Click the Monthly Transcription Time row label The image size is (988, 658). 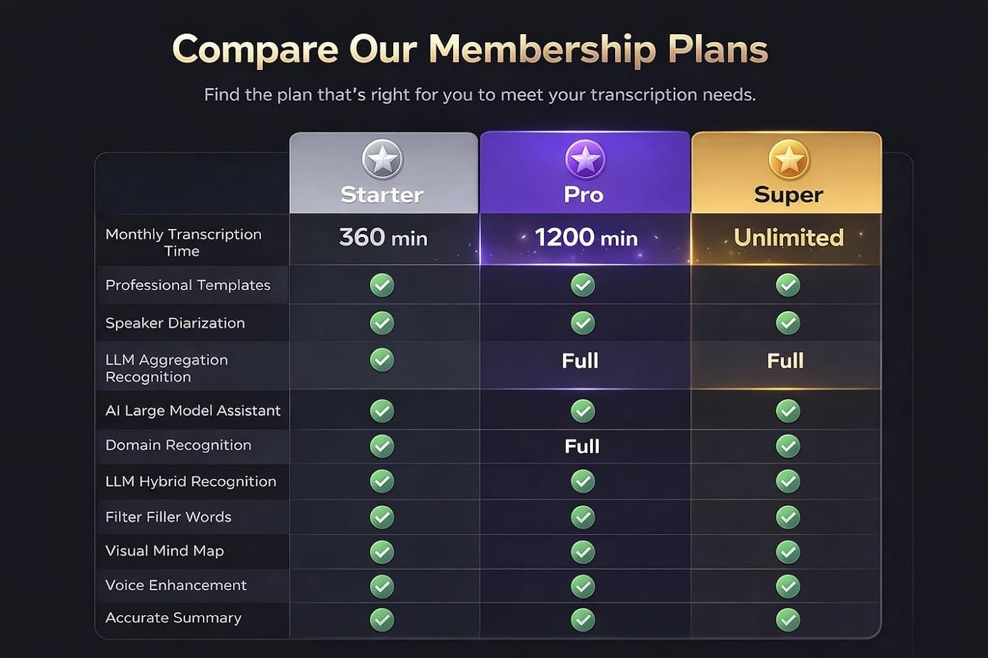point(183,242)
